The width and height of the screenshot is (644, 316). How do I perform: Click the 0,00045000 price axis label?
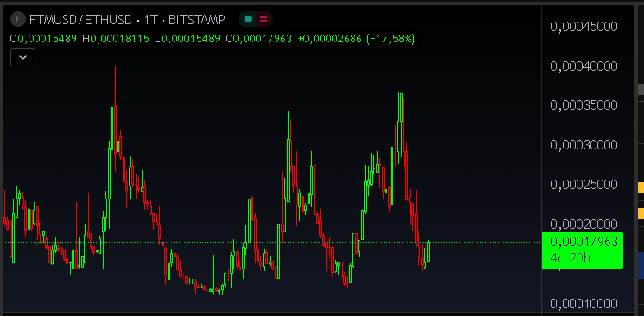(583, 27)
